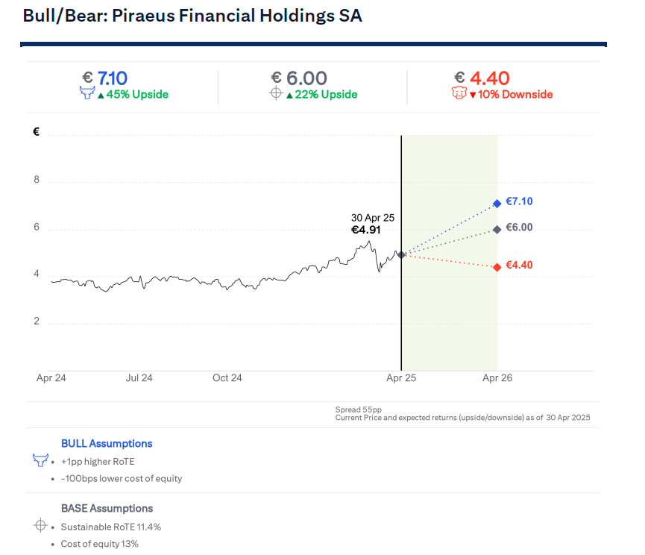
Task: Click the red bear icon beside €4.40
Action: click(459, 94)
